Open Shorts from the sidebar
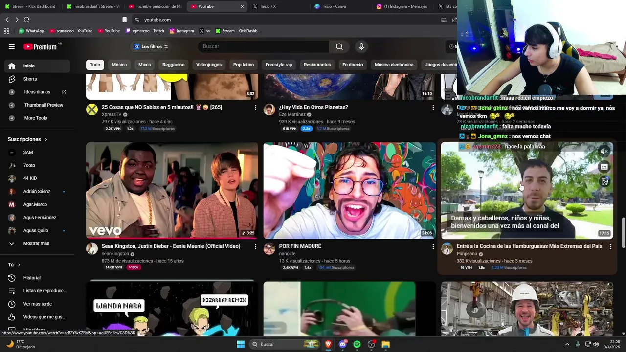This screenshot has height=352, width=626. pyautogui.click(x=37, y=79)
